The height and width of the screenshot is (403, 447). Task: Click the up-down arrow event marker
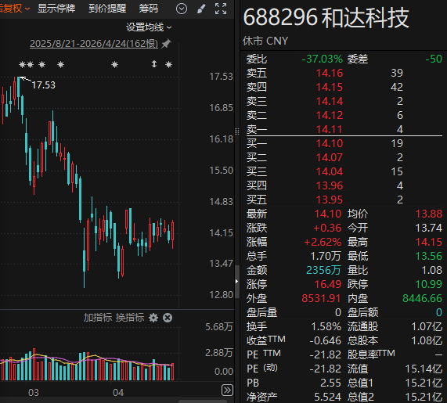point(154,64)
